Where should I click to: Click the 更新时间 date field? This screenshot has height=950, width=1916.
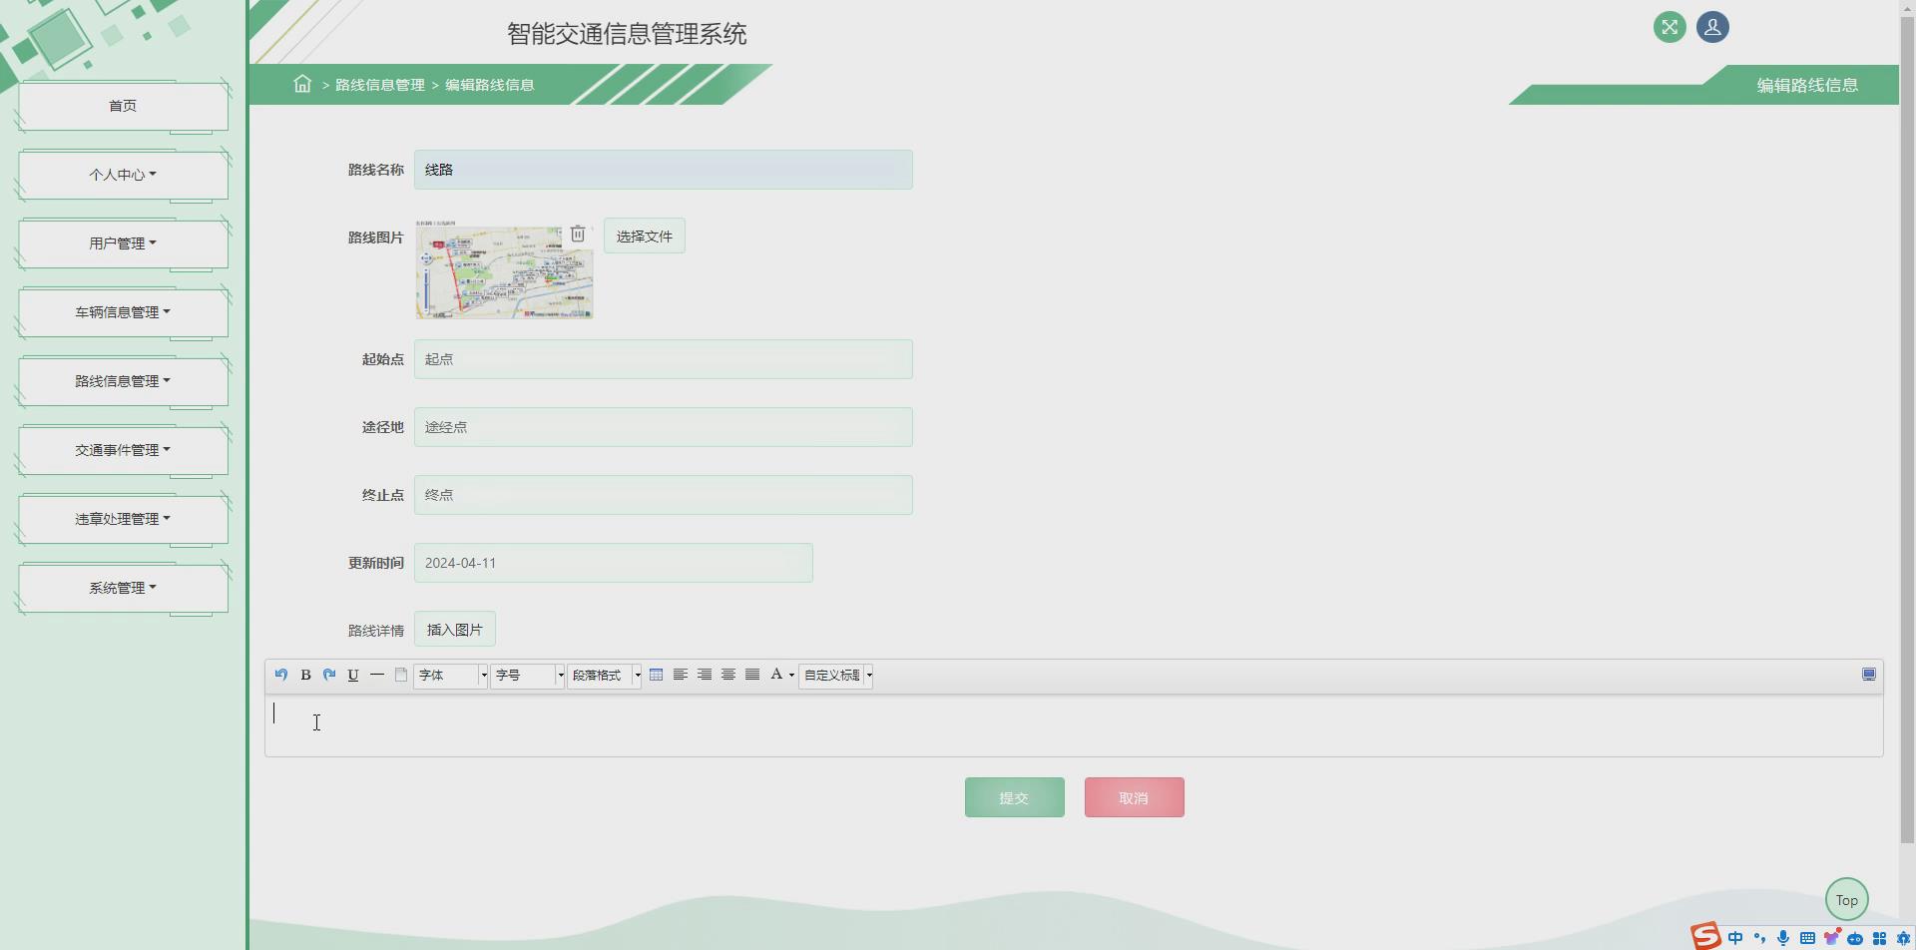coord(614,563)
